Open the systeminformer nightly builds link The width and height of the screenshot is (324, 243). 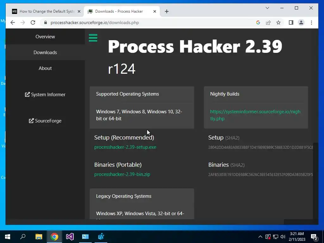pos(255,115)
